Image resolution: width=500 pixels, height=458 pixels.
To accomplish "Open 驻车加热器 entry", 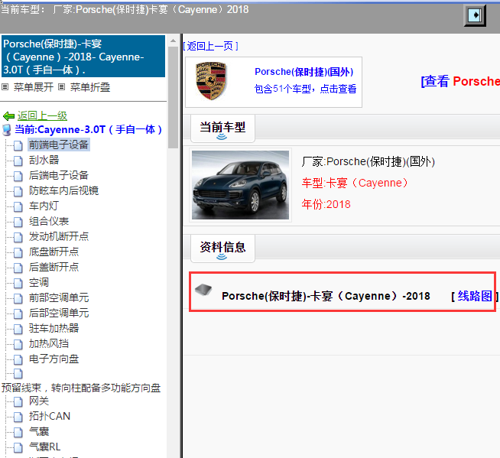I will pyautogui.click(x=54, y=329).
